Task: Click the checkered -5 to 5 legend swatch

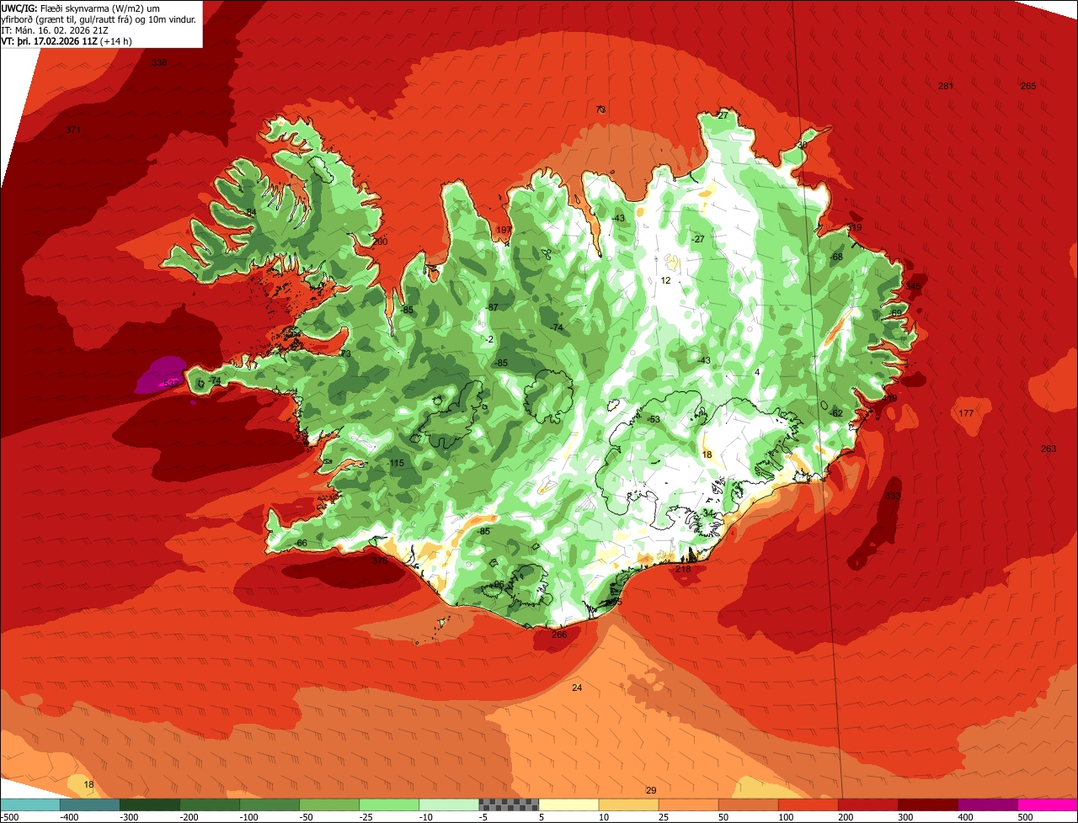Action: coord(508,804)
